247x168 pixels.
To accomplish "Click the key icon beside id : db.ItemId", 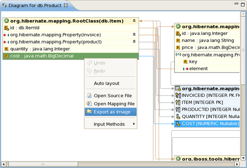I will [x=7, y=28].
